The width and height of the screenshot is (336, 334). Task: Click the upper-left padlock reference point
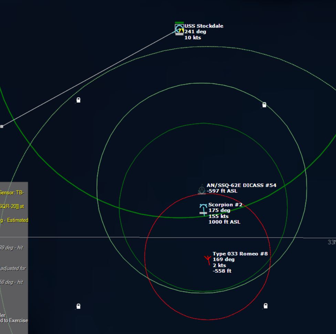click(x=78, y=100)
